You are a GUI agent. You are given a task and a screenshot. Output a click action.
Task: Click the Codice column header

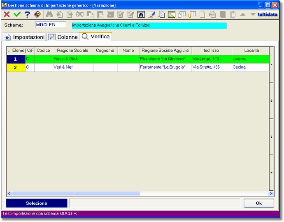point(44,51)
